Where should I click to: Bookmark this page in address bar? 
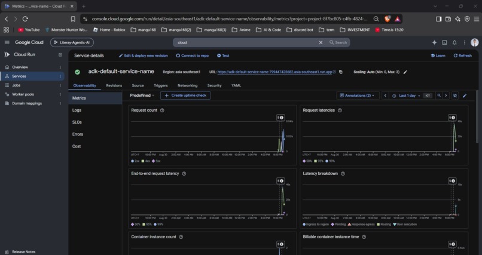pyautogui.click(x=73, y=19)
